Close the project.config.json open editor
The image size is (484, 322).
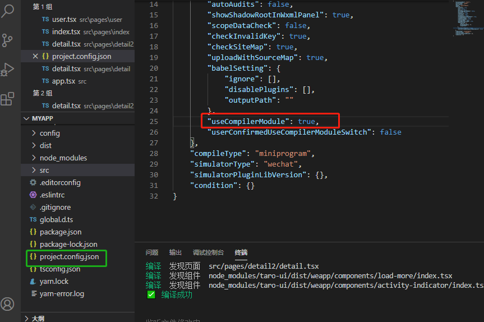click(35, 56)
